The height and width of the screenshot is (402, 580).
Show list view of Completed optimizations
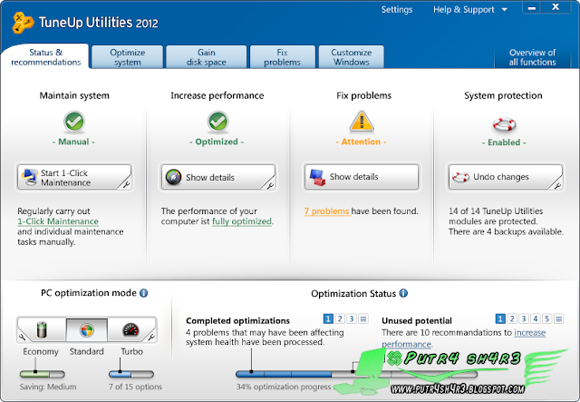(363, 319)
